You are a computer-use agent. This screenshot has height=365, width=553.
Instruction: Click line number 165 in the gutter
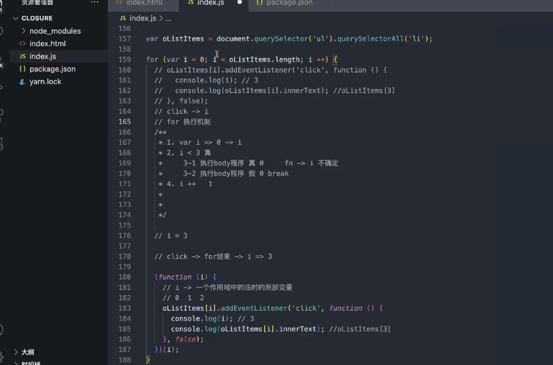[125, 122]
